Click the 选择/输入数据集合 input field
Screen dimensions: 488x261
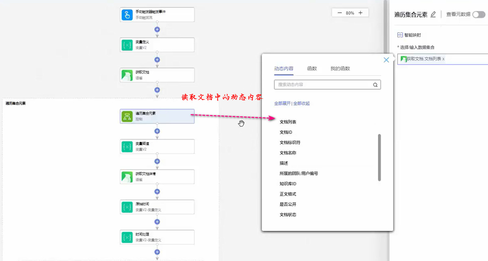click(x=443, y=59)
